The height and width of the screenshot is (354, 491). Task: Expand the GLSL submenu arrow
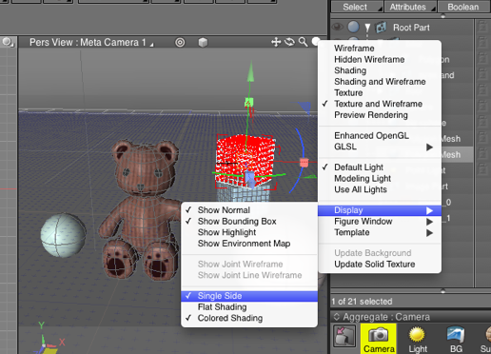click(429, 147)
